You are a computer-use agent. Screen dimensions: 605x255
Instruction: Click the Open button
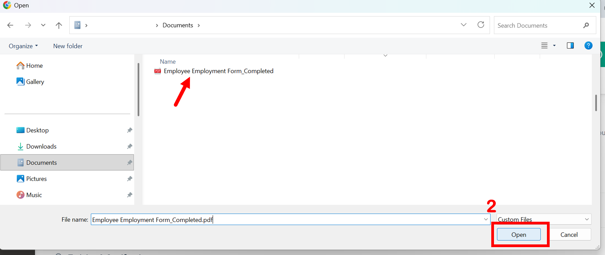click(x=518, y=234)
